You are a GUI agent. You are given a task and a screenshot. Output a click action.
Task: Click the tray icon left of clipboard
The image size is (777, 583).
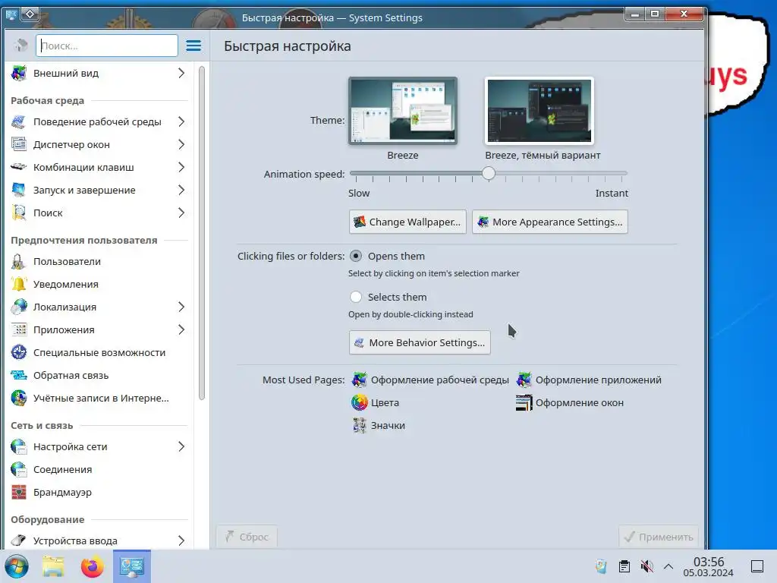coord(601,566)
